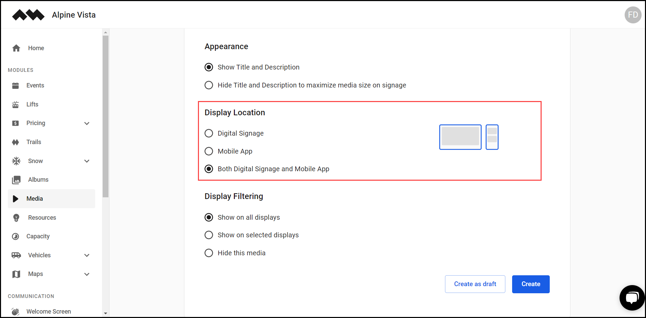646x318 pixels.
Task: Click the Alpine Vista mountain logo
Action: click(28, 15)
